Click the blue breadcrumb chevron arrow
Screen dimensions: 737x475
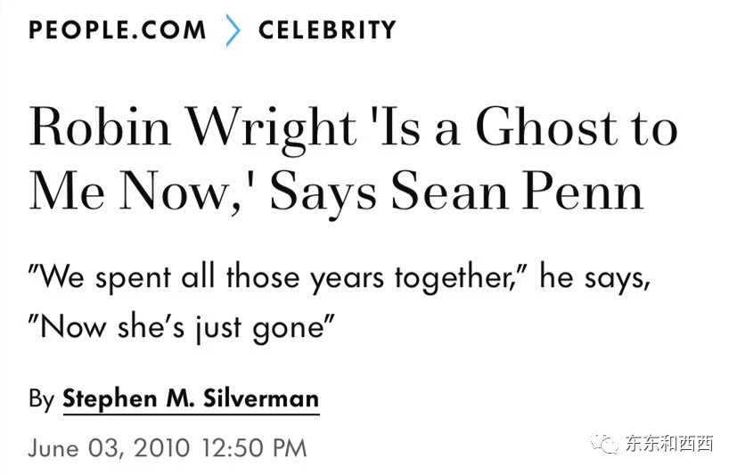(x=233, y=30)
